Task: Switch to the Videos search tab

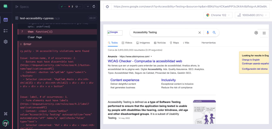Action: pyautogui.click(x=127, y=43)
